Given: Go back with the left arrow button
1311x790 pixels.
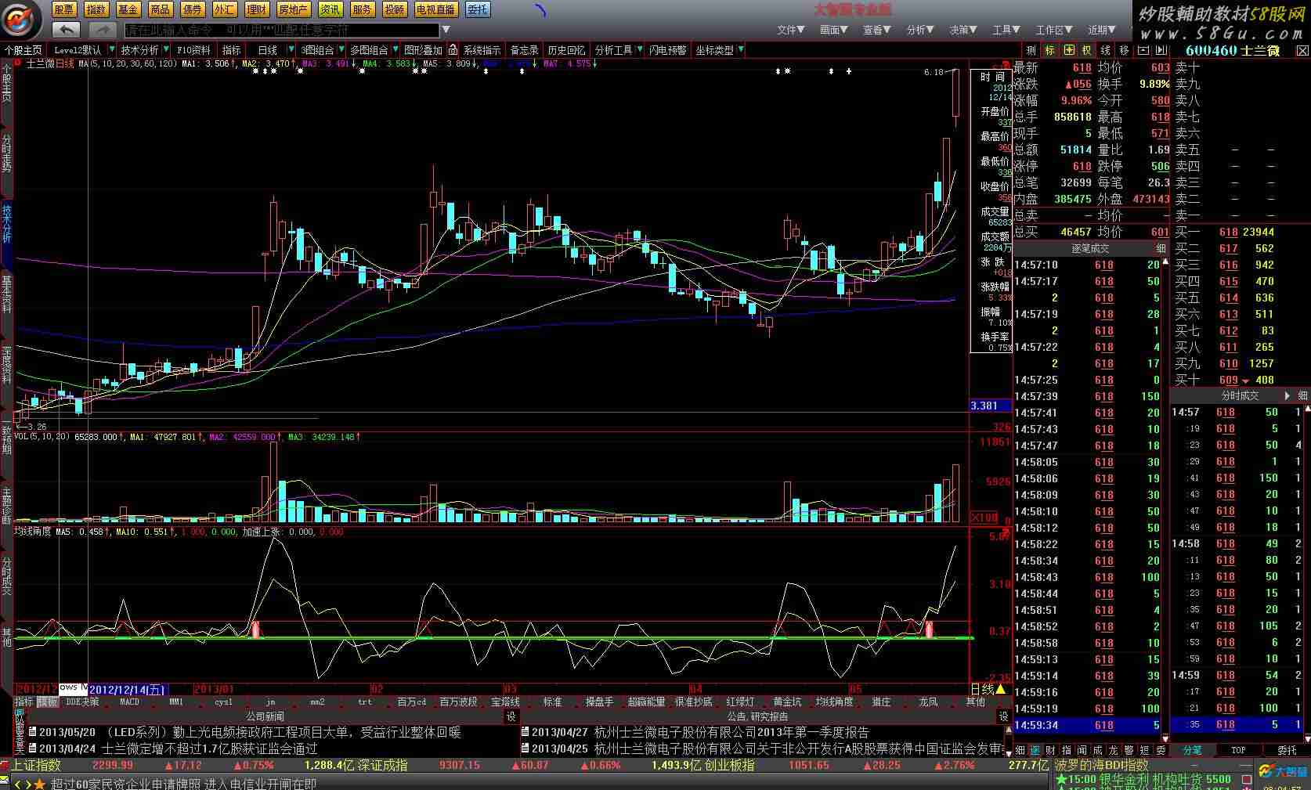Looking at the screenshot, I should tap(67, 30).
